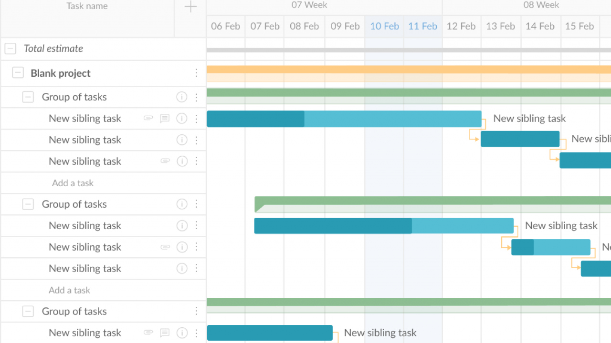Collapse the Blank project tree
611x343 pixels.
(x=18, y=73)
